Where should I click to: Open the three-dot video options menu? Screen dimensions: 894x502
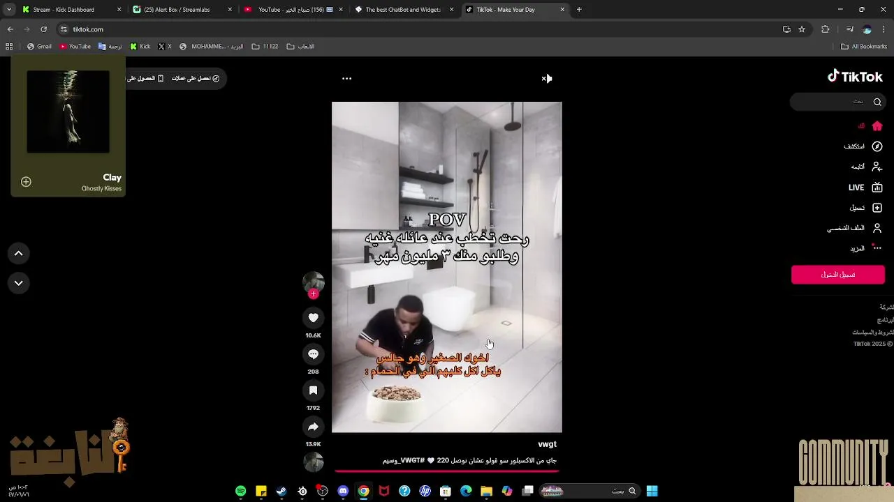coord(346,78)
